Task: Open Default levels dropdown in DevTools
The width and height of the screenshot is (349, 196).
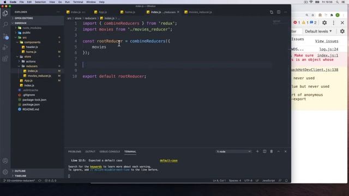Action: tap(318, 32)
